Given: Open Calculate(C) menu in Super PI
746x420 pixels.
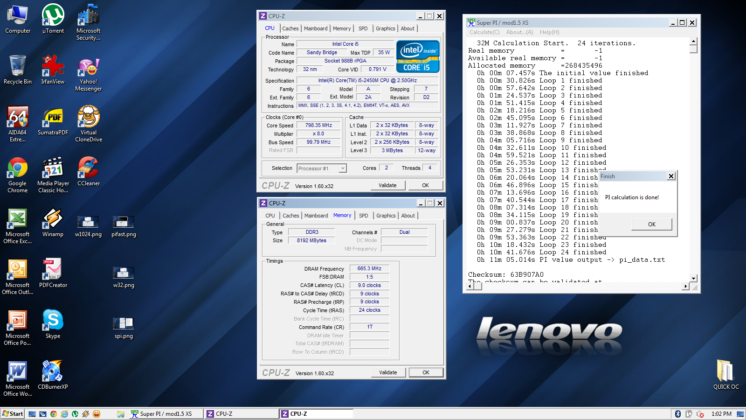Looking at the screenshot, I should (x=484, y=32).
